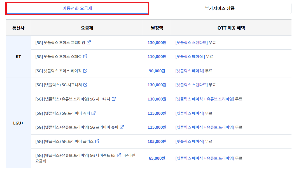The height and width of the screenshot is (170, 294).
Task: Click the [5G] 넷플릭스 초이스 베이직 plan name
Action: coord(59,71)
